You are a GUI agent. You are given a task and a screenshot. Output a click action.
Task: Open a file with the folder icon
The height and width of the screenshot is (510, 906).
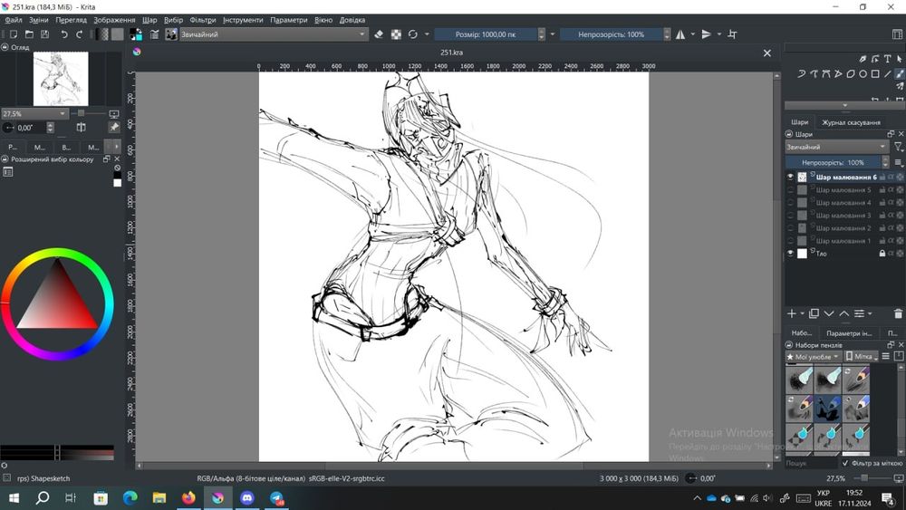click(30, 34)
